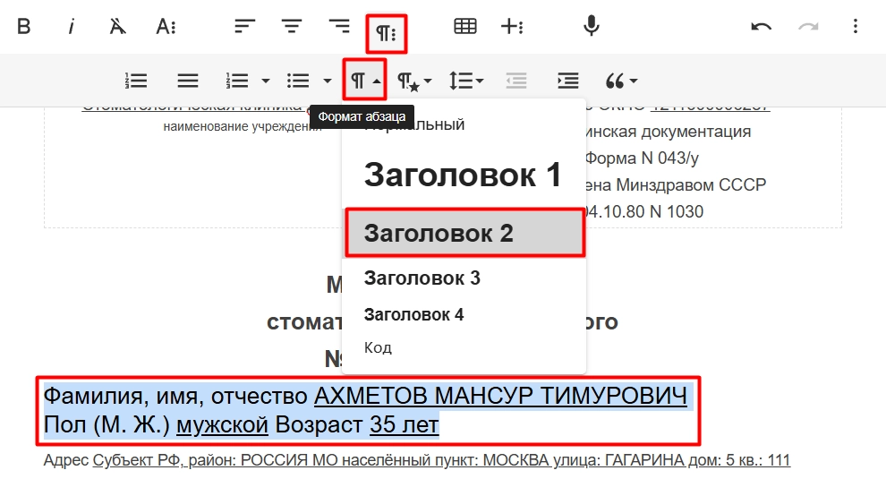886x496 pixels.
Task: Open the insert table tool
Action: (465, 27)
